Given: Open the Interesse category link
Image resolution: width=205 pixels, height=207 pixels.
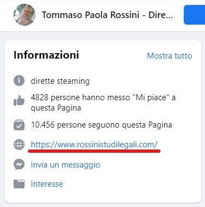Looking at the screenshot, I should click(x=47, y=184).
